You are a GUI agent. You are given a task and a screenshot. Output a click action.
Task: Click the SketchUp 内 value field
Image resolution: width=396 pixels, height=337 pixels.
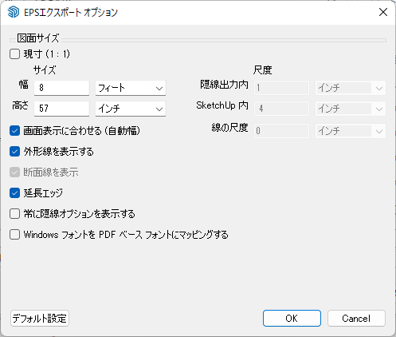tap(281, 109)
